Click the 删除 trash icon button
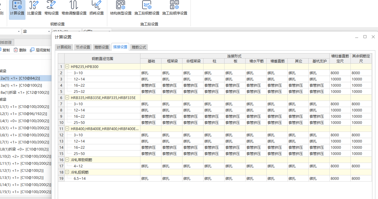The height and width of the screenshot is (199, 378). coord(20,50)
